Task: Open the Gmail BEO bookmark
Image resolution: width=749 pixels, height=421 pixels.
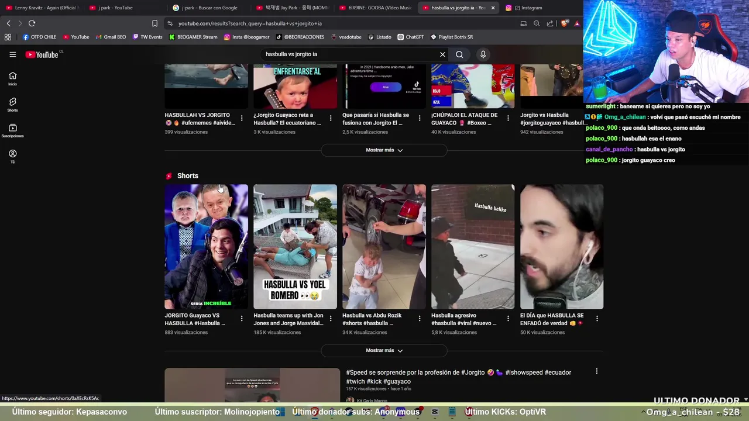Action: tap(111, 37)
